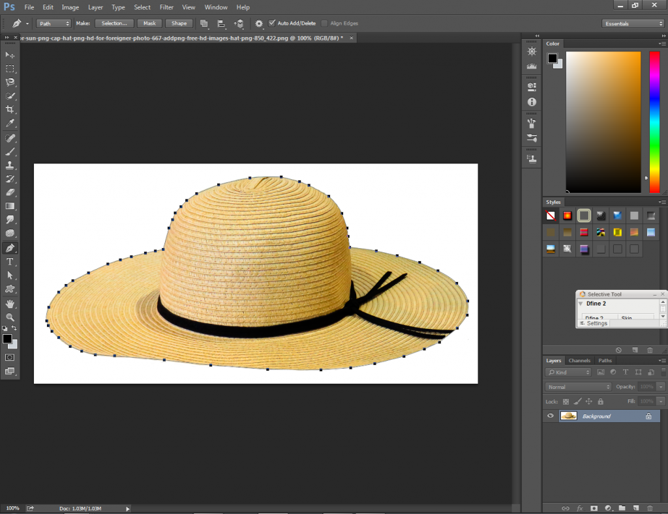Toggle Align Edges checkbox

tap(325, 23)
